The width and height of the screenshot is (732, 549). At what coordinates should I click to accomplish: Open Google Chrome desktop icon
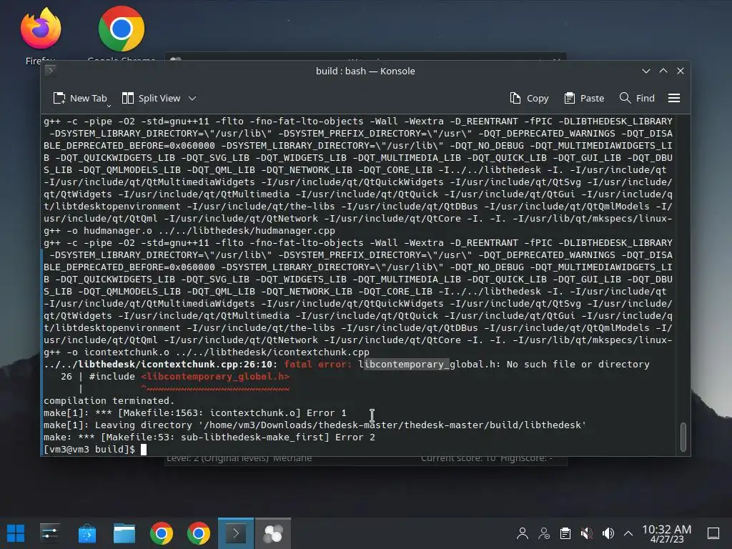coord(122,34)
